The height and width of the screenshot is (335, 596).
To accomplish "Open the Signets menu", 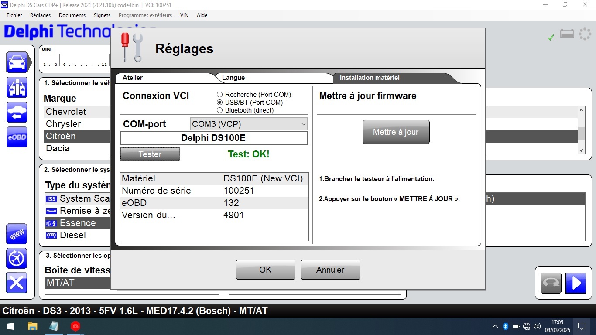I will (102, 15).
